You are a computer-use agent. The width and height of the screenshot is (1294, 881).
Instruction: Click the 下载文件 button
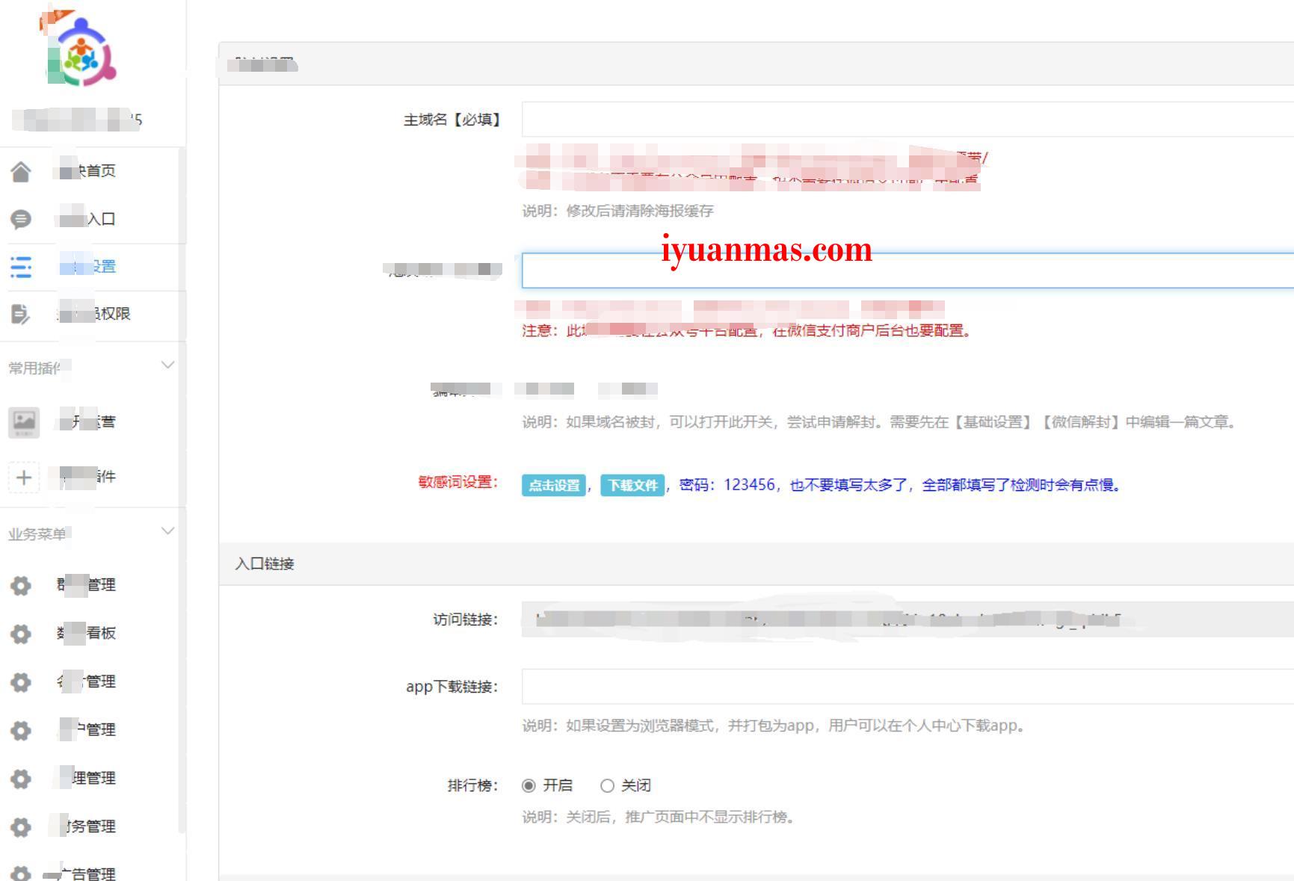pyautogui.click(x=632, y=485)
